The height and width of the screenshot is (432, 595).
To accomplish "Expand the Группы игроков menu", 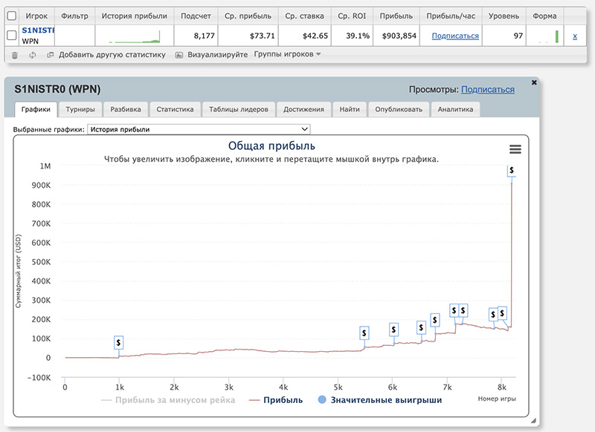I will point(287,54).
